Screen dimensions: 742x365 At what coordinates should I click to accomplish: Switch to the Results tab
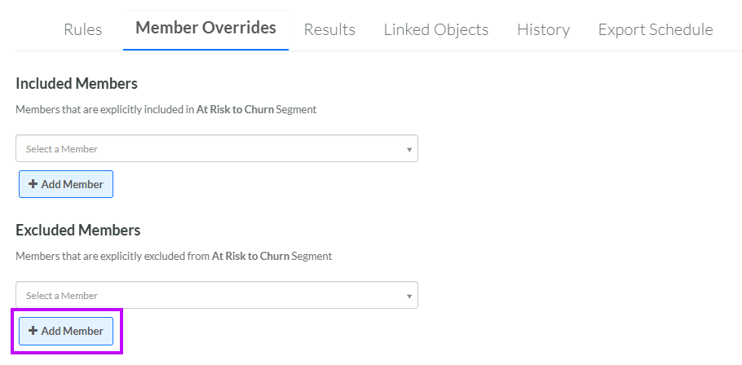[329, 29]
